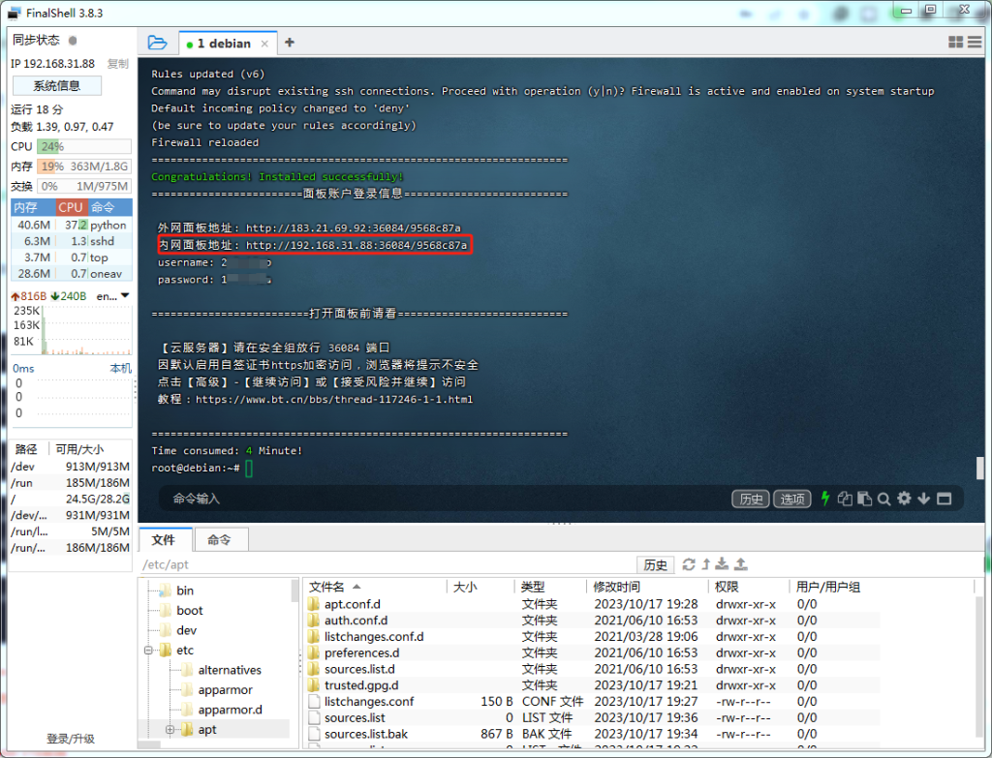Sort files by 权限 column header
Image resolution: width=992 pixels, height=758 pixels.
click(x=749, y=587)
